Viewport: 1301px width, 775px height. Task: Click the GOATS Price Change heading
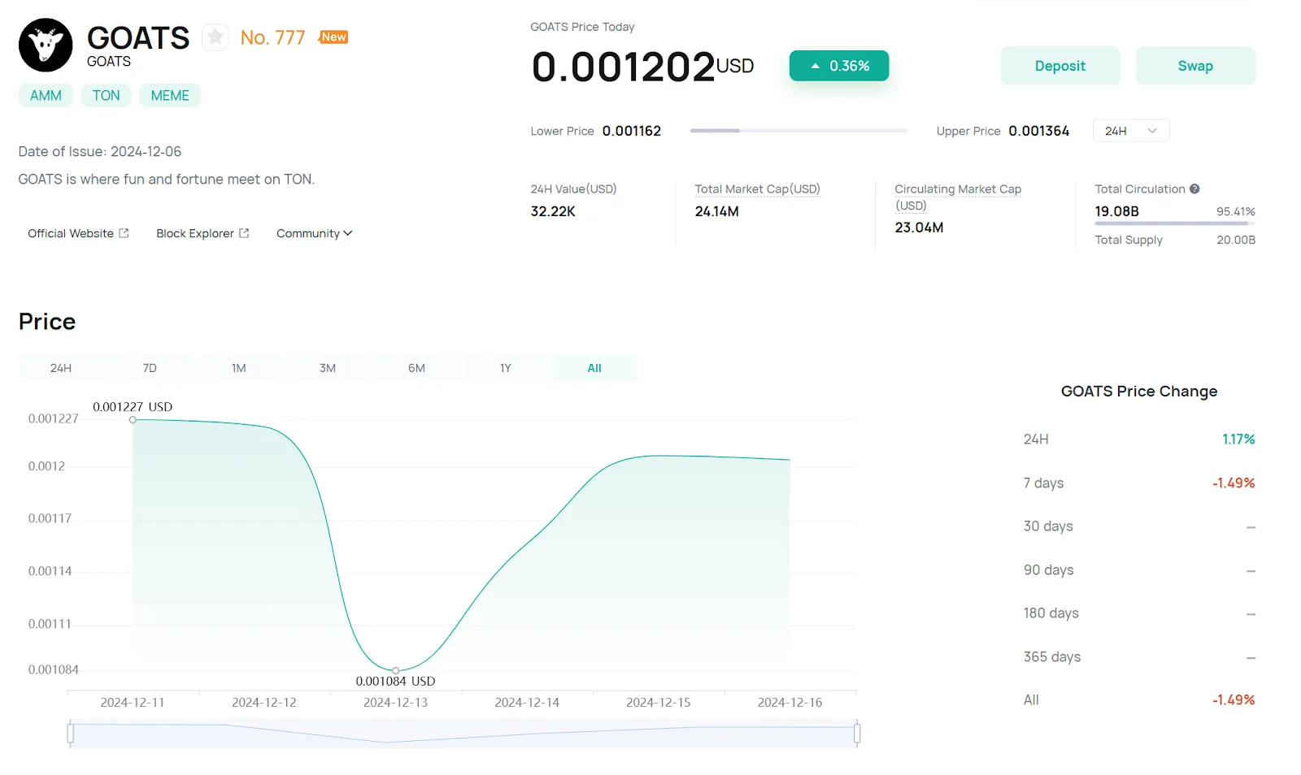1139,392
